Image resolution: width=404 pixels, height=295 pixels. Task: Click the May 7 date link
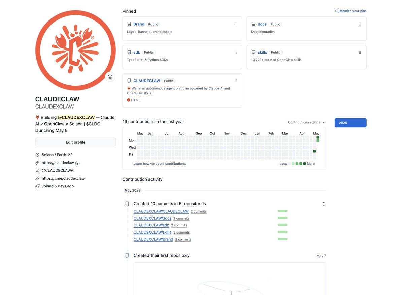pos(321,256)
